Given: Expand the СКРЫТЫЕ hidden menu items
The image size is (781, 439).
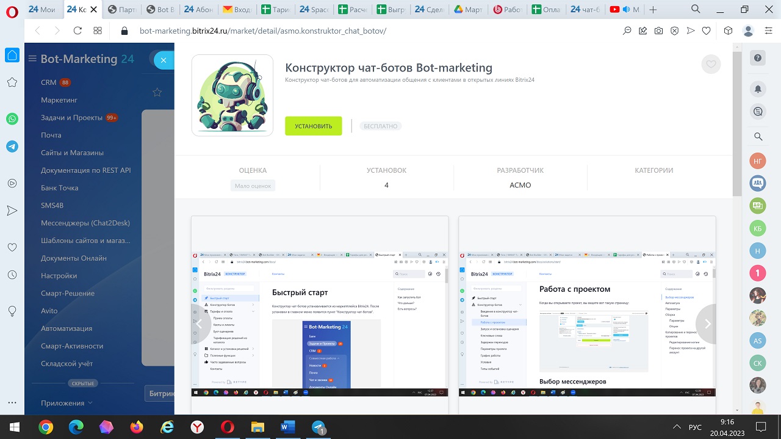Looking at the screenshot, I should [x=82, y=383].
